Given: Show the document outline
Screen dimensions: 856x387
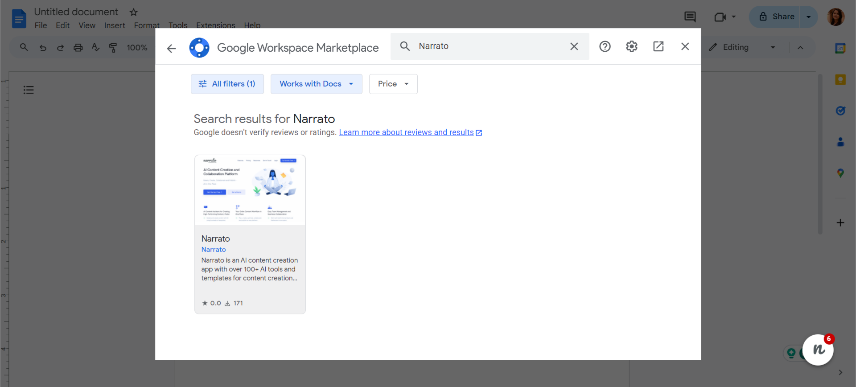Looking at the screenshot, I should tap(29, 90).
